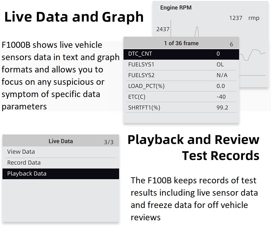Click the "1 of 36 frame" header

[181, 43]
